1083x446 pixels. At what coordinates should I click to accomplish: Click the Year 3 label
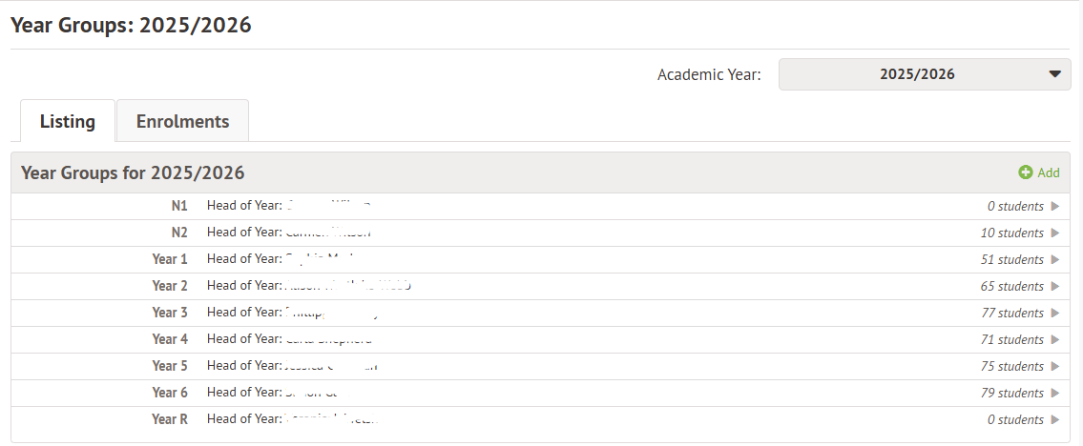point(170,313)
